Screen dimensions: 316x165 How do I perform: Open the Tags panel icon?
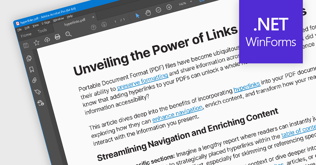(37, 91)
